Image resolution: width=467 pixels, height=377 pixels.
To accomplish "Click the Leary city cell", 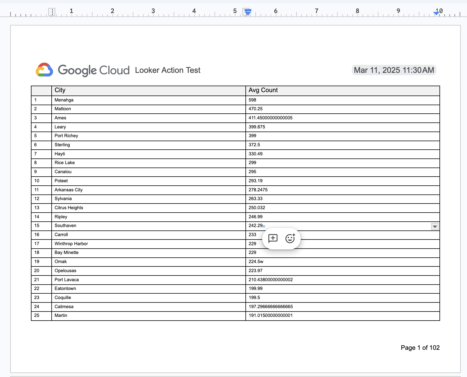I will (148, 127).
